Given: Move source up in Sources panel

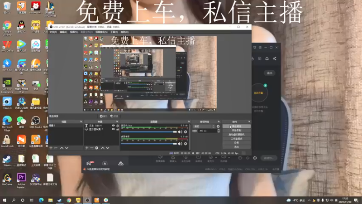Looking at the screenshot, I should click(103, 148).
